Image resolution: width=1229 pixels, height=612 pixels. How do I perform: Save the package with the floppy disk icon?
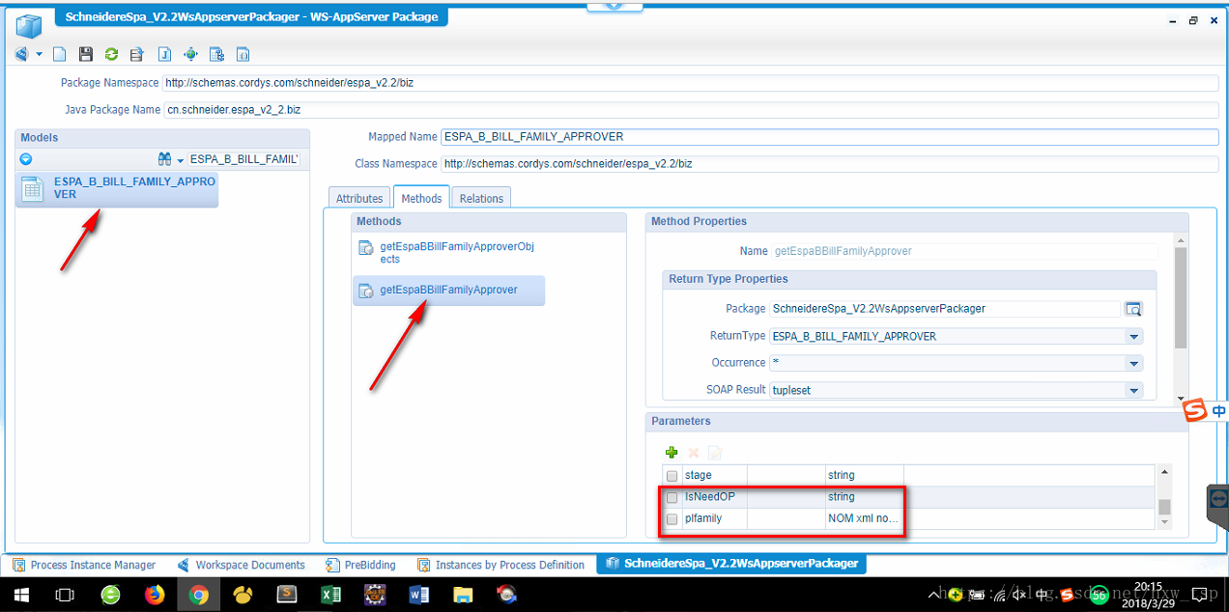point(86,54)
